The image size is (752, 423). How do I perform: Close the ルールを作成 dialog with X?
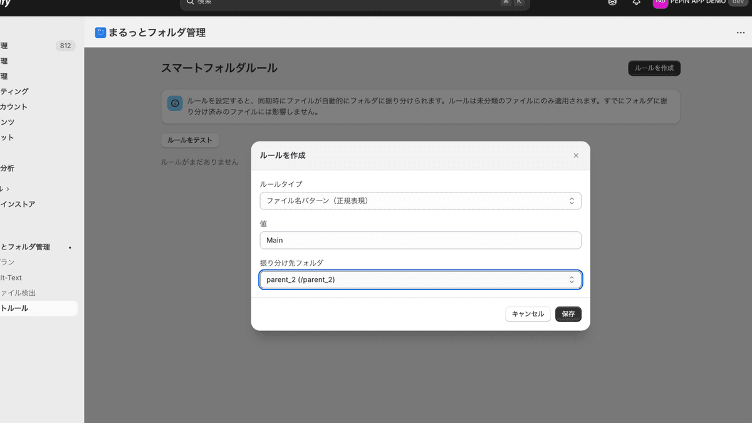pos(576,155)
